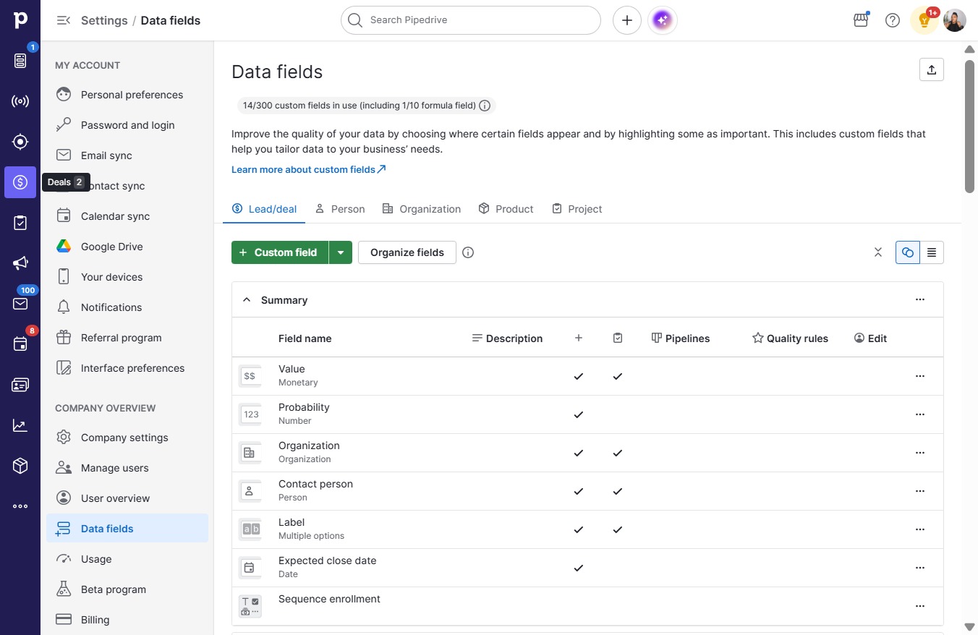Open options menu for Contact person row
Image resolution: width=978 pixels, height=635 pixels.
pyautogui.click(x=920, y=491)
